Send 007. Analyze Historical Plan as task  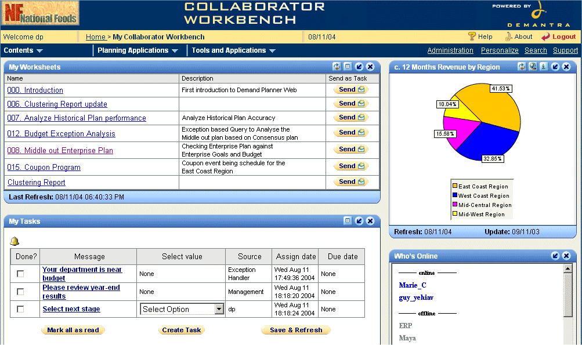(x=351, y=117)
